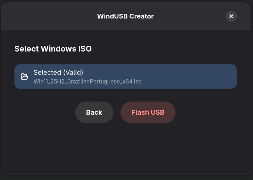253x180 pixels.
Task: Click the Select Windows ISO heading
Action: (x=53, y=49)
